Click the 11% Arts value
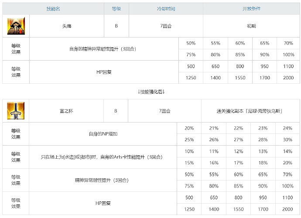The height and width of the screenshot is (218, 301). click(x=214, y=151)
